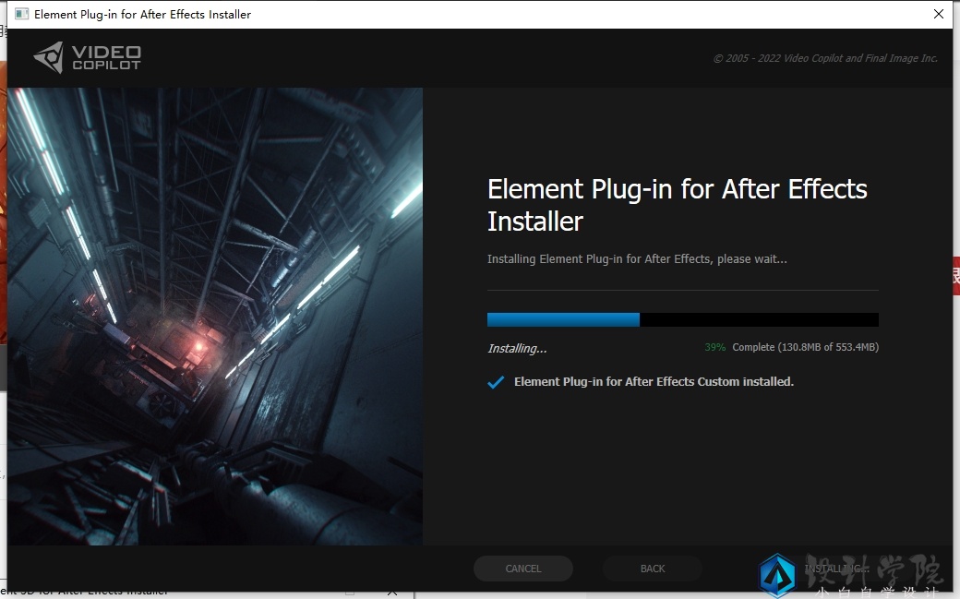
Task: Click the 39% progress percentage
Action: [x=715, y=347]
